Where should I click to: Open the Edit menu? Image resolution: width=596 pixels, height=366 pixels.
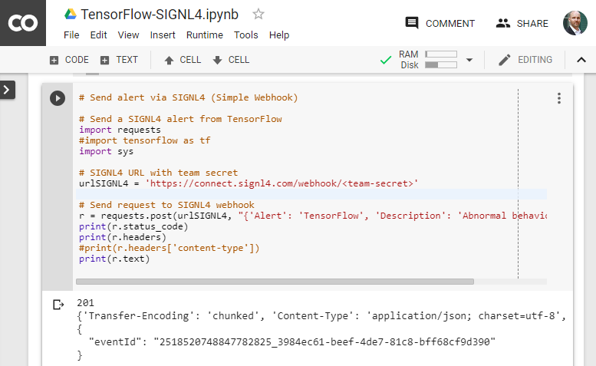[x=98, y=35]
